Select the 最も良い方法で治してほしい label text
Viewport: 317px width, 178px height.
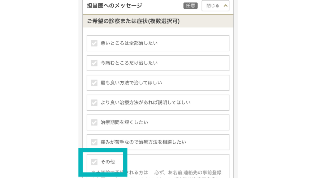[x=131, y=83]
